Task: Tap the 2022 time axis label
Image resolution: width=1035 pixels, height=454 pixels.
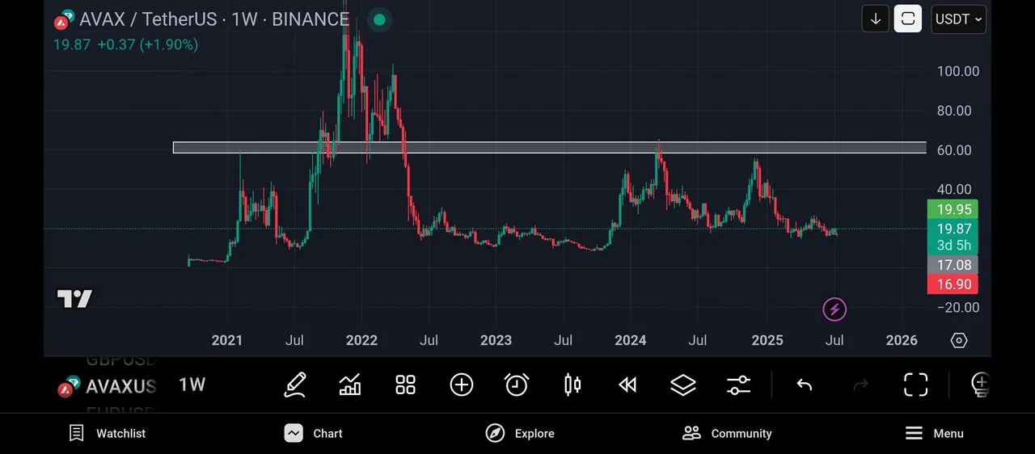Action: coord(361,340)
